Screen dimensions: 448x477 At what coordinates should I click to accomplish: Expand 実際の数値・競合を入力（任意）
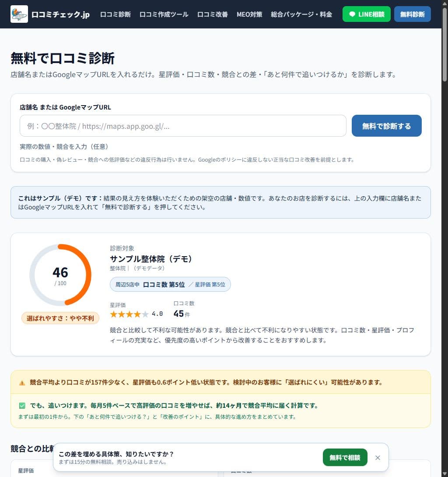pos(64,147)
